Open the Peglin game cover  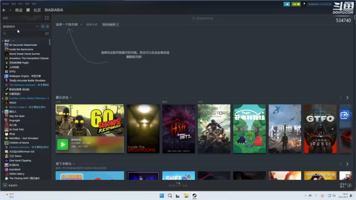(x=250, y=128)
